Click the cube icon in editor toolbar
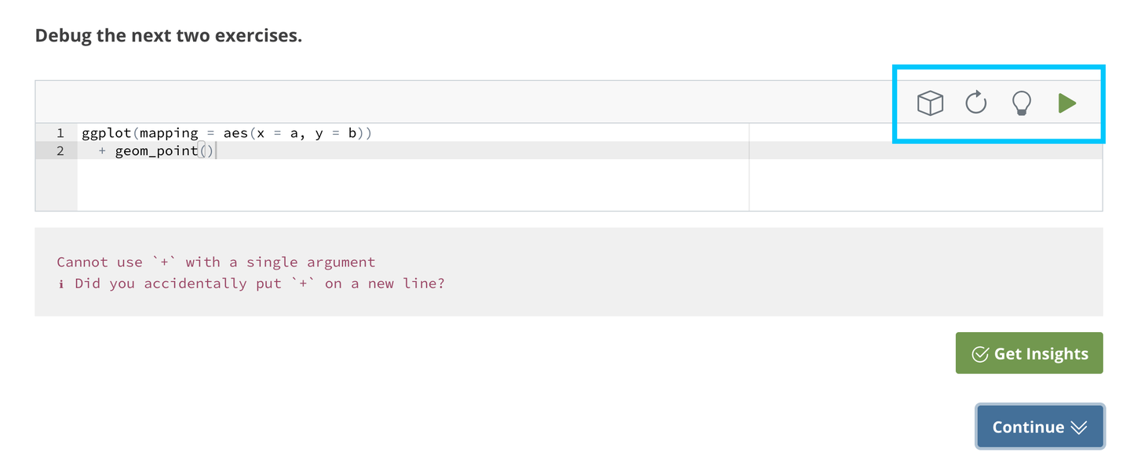1130x470 pixels. coord(930,103)
